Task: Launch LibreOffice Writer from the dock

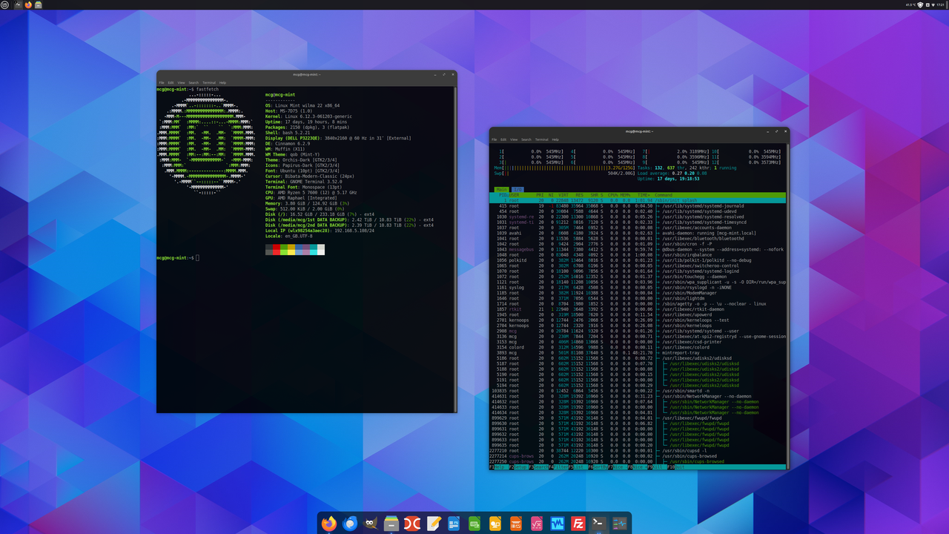Action: click(x=454, y=524)
